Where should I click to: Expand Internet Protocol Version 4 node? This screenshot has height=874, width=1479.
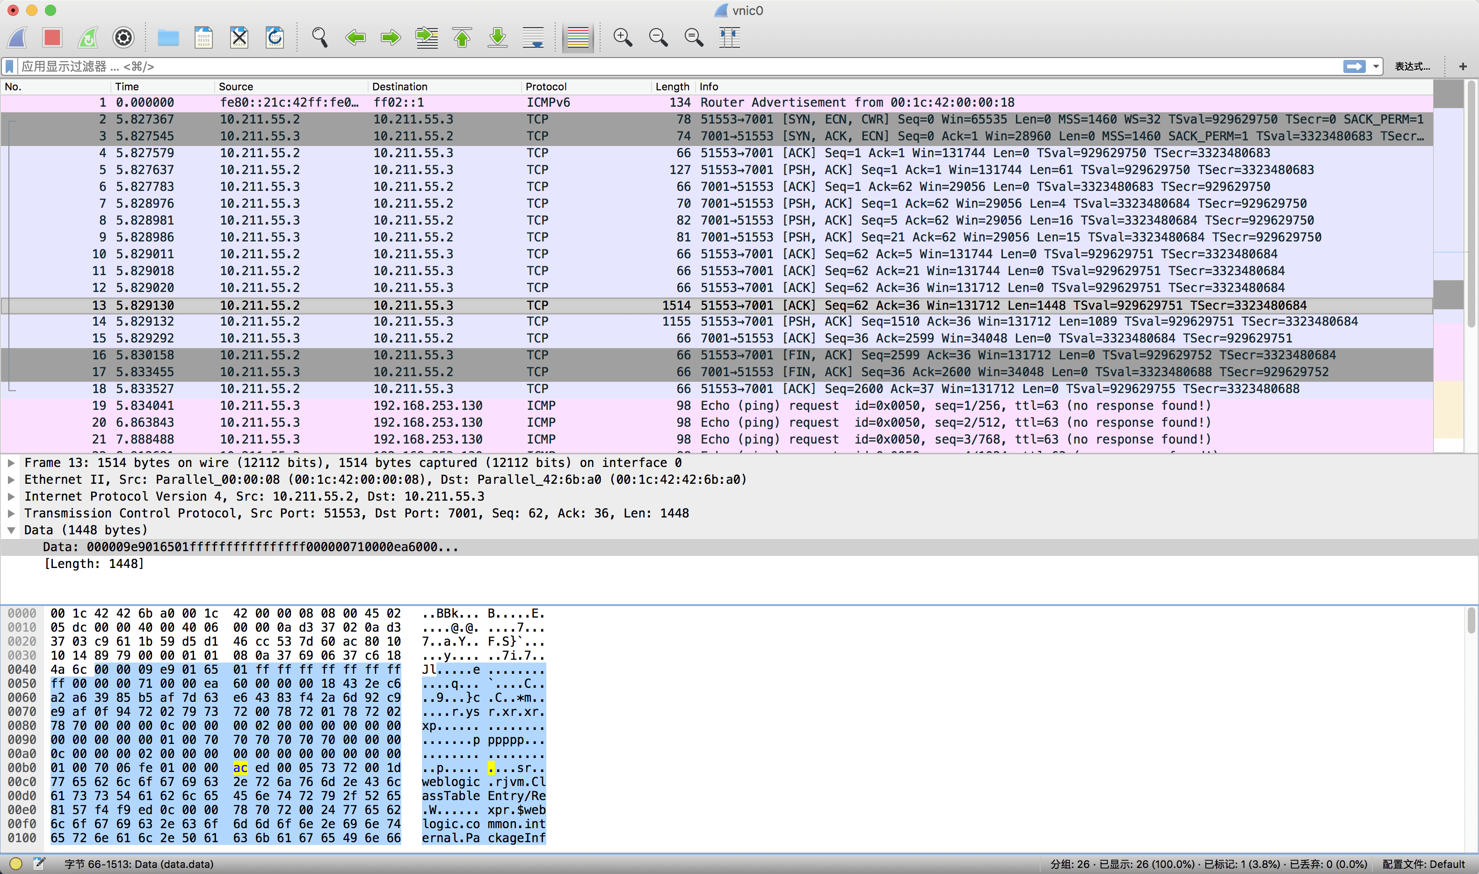(x=11, y=496)
